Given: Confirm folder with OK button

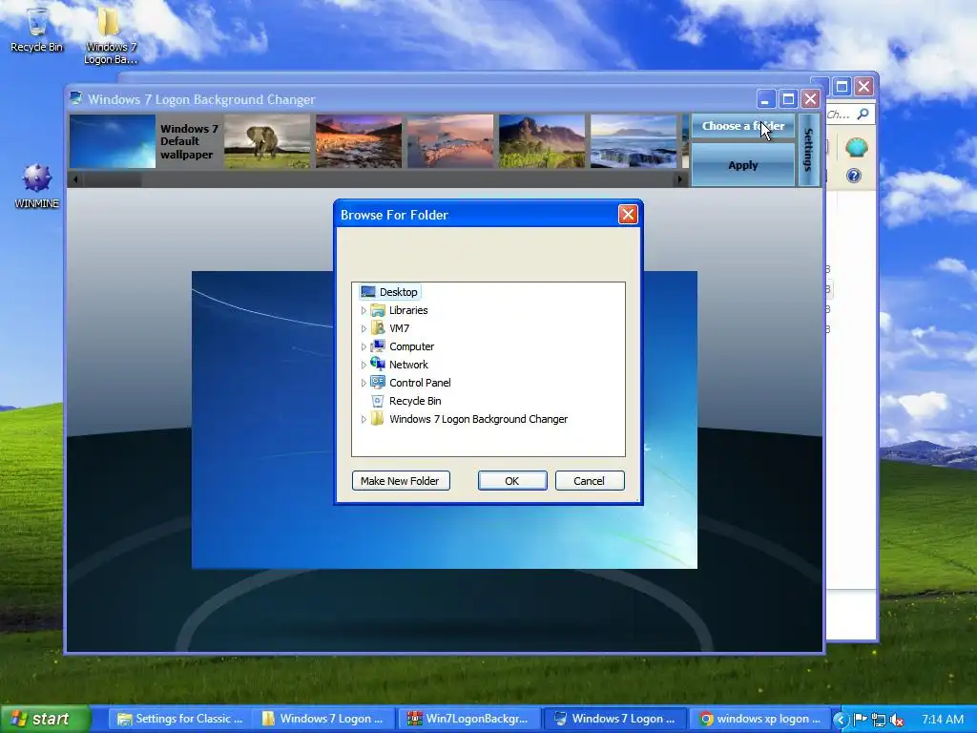Looking at the screenshot, I should tap(512, 481).
